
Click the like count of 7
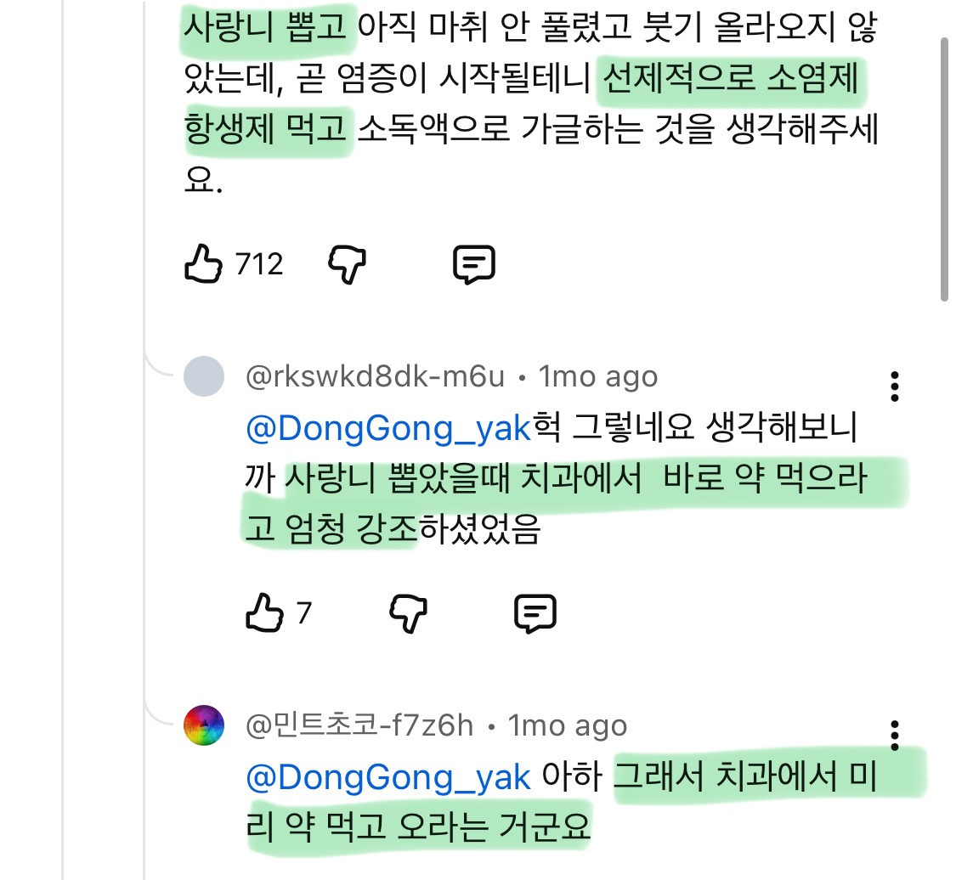click(x=304, y=612)
